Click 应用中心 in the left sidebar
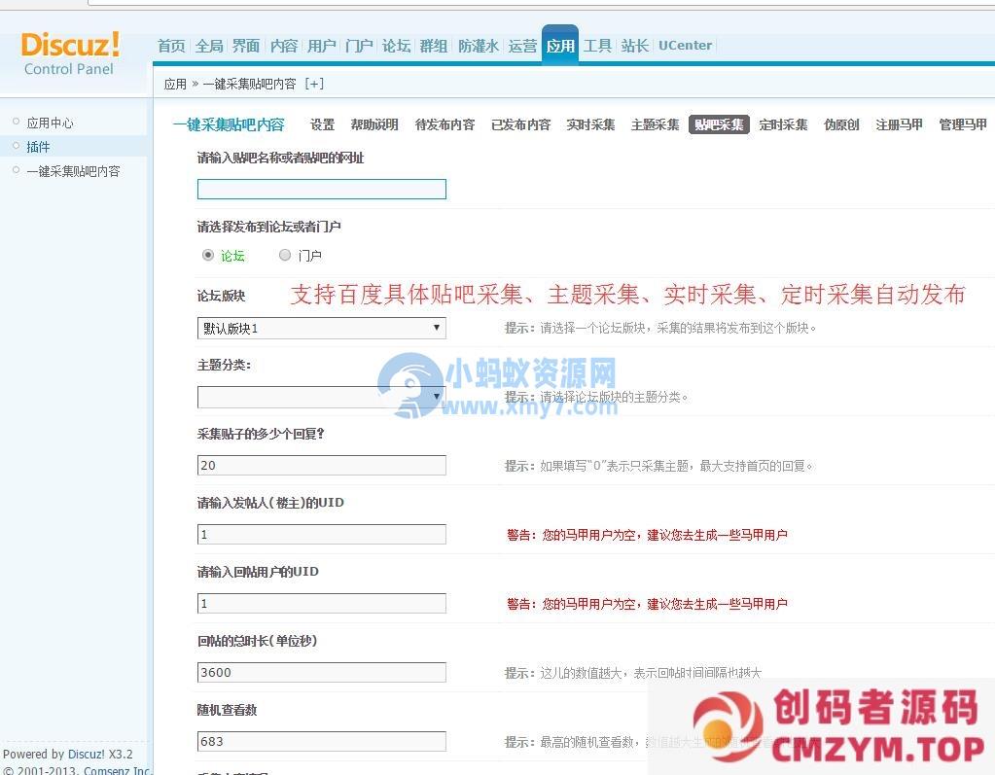The height and width of the screenshot is (775, 995). click(50, 123)
